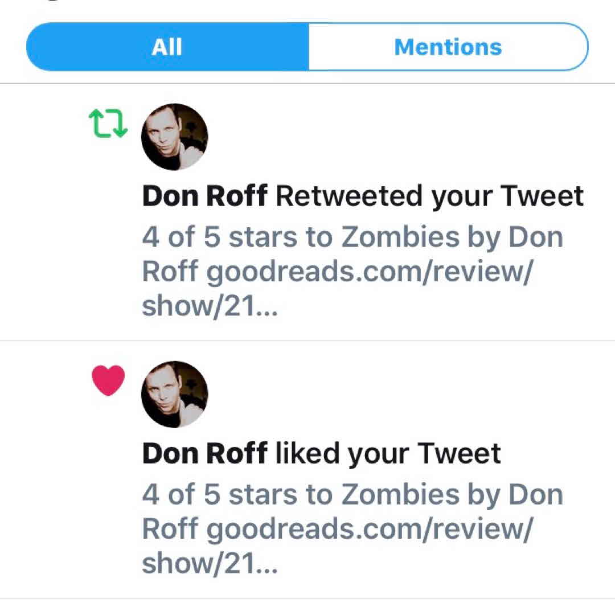Click the truncated "show/21..." text in the retweet notification
Image resolution: width=615 pixels, height=615 pixels.
tap(209, 307)
